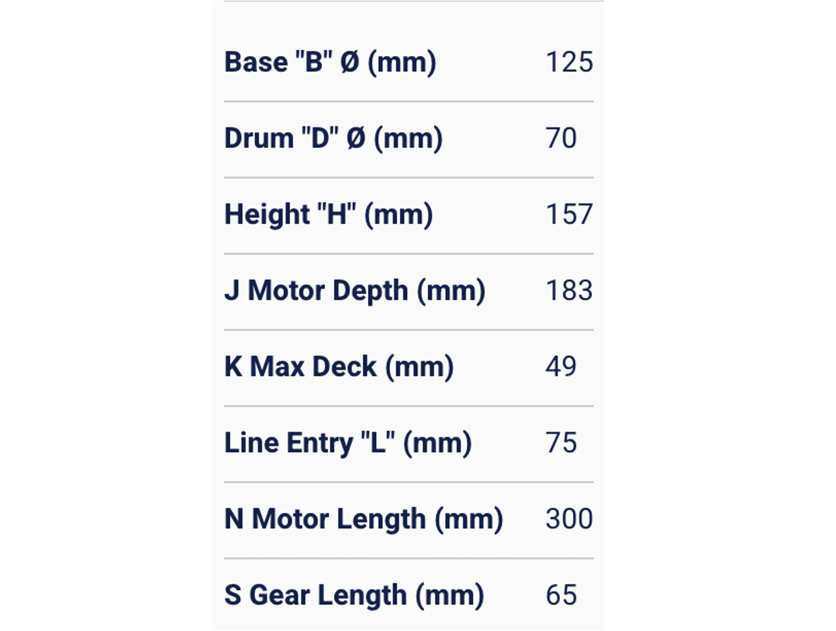Click the Drum "D" Ø (mm) label
836x631 pixels.
[333, 138]
